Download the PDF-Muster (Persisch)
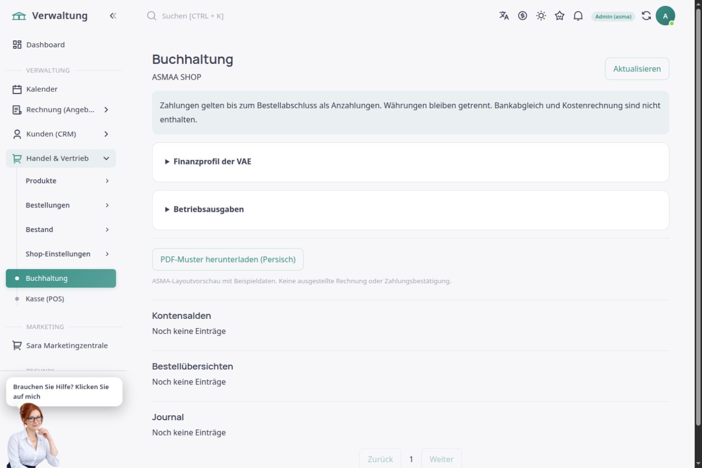This screenshot has width=702, height=468. click(228, 260)
